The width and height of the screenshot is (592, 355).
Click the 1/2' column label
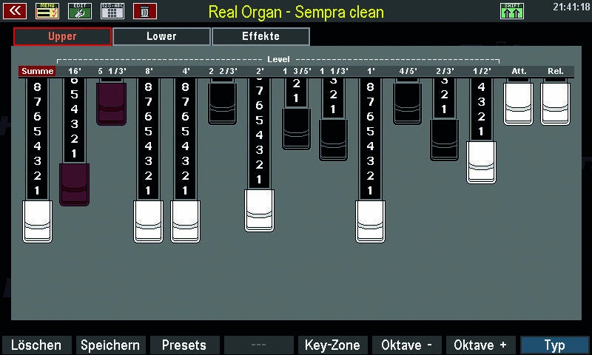click(482, 71)
